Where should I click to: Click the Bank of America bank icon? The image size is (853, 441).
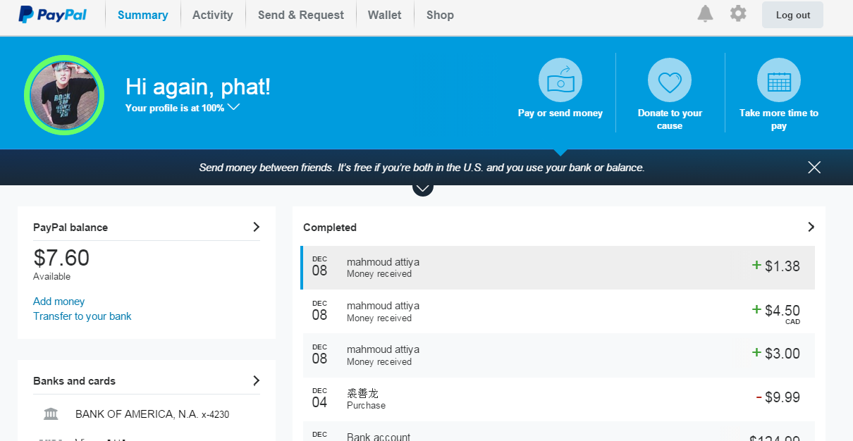tap(51, 414)
